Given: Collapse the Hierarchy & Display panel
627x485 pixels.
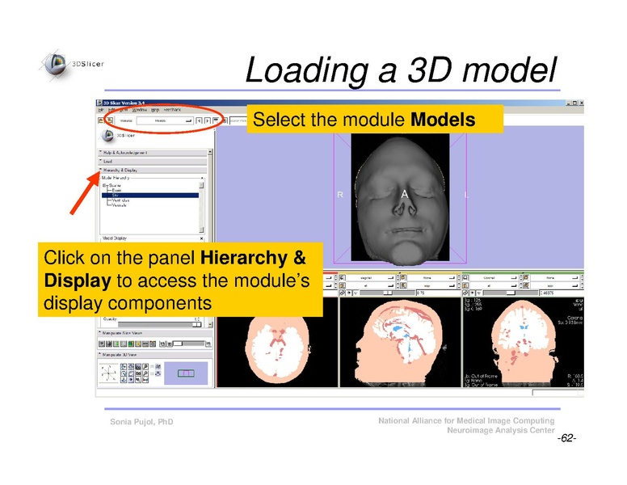Looking at the screenshot, I should [x=154, y=170].
